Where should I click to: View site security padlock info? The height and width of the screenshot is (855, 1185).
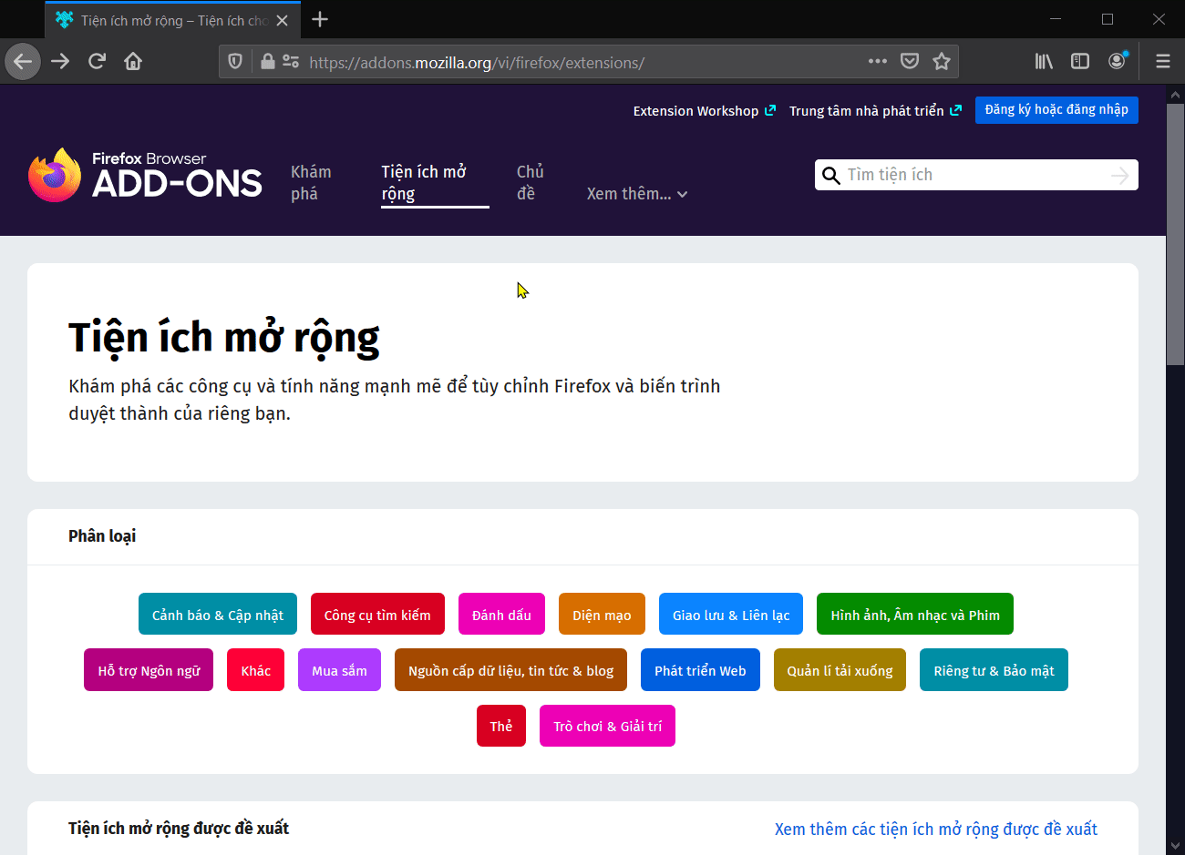click(x=267, y=62)
